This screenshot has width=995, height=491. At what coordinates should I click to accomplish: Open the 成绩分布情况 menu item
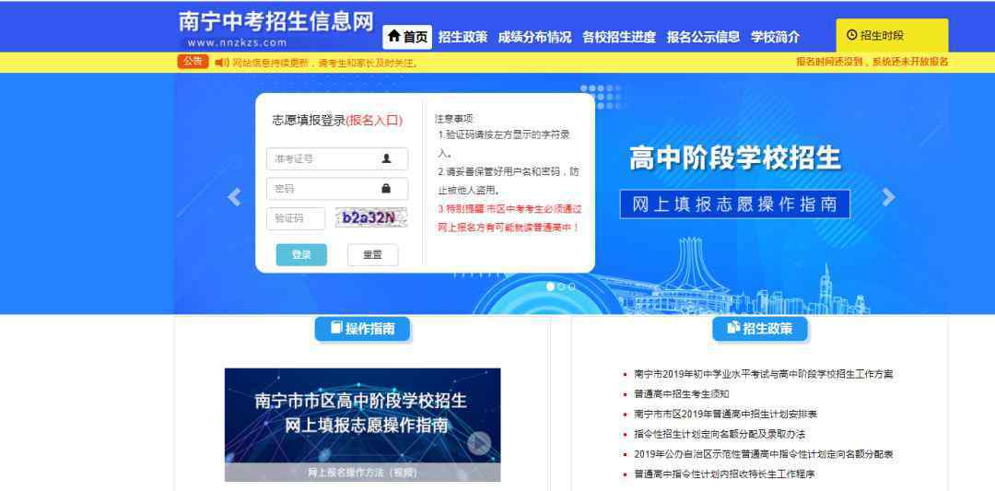coord(534,37)
